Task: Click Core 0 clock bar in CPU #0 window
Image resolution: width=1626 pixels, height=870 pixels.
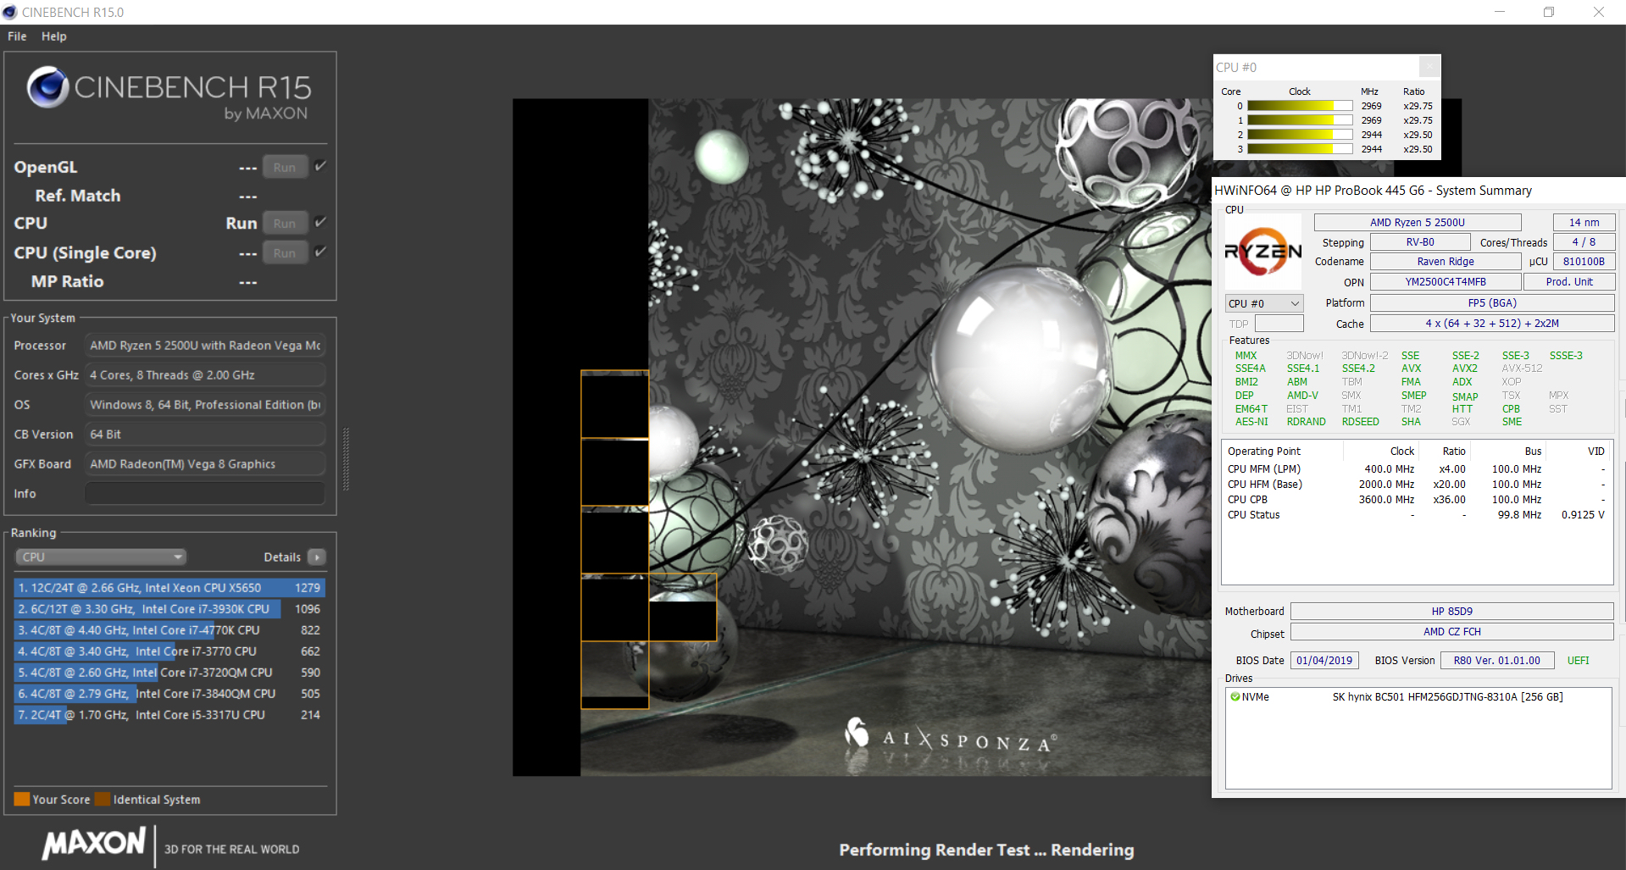Action: click(x=1300, y=106)
